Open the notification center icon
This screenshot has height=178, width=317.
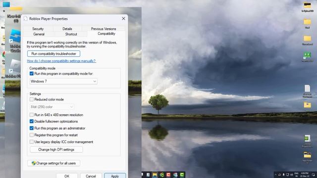(313, 175)
